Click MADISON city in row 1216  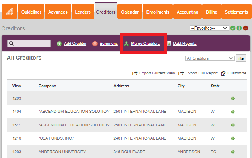click(x=187, y=138)
